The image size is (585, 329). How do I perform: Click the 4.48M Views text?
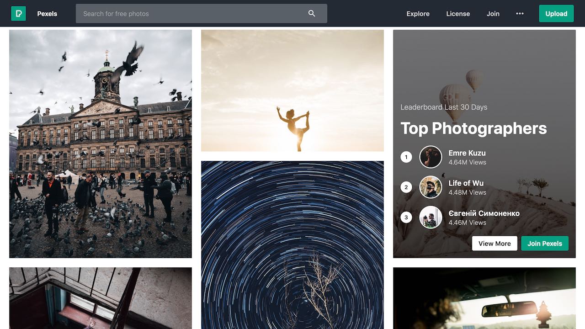[467, 192]
